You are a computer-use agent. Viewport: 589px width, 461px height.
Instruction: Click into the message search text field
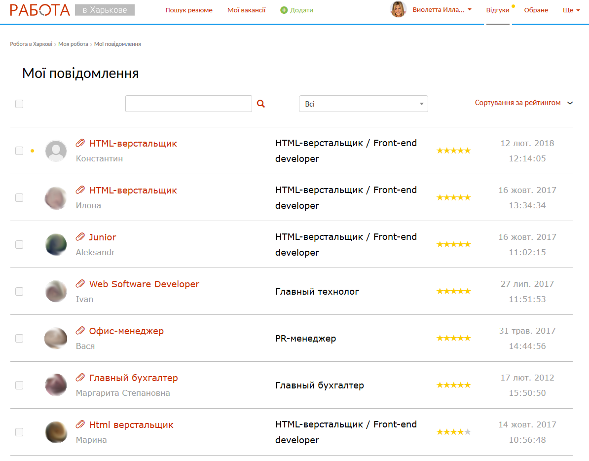pos(188,104)
